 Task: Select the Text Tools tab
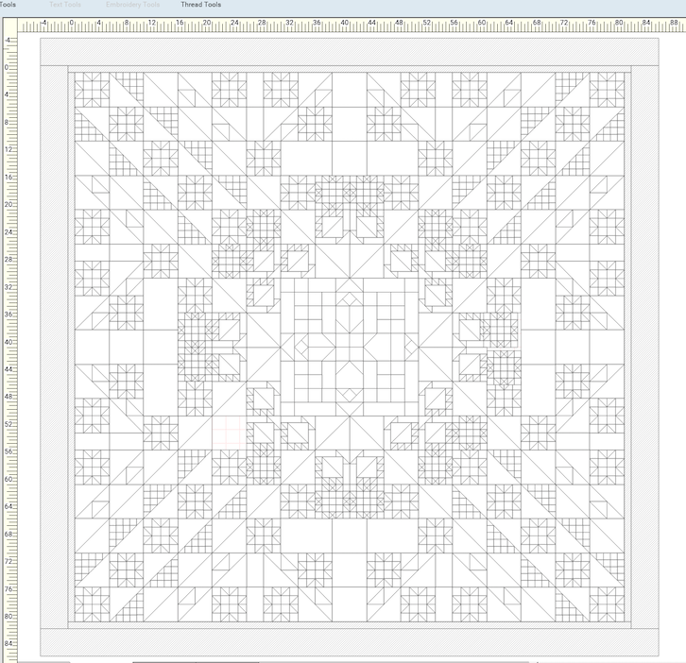coord(65,5)
